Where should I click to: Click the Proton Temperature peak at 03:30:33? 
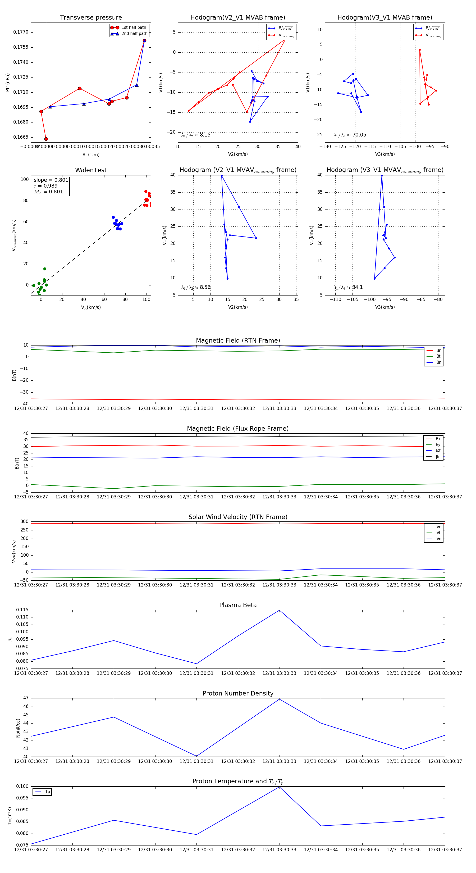click(x=279, y=787)
